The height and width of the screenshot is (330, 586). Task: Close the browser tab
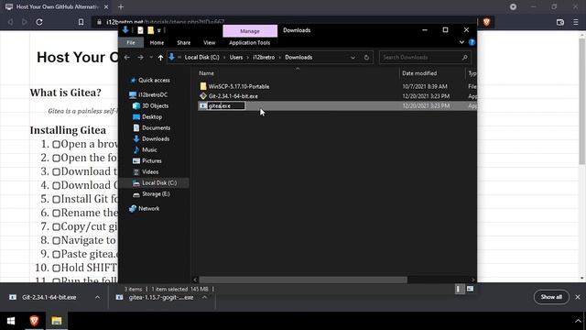click(x=106, y=6)
